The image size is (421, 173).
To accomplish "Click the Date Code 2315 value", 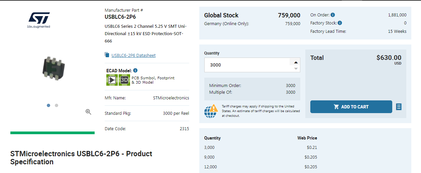I will click(x=184, y=129).
